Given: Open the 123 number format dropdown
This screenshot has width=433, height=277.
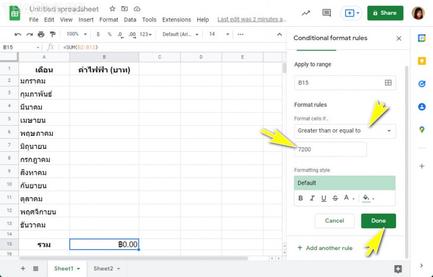Looking at the screenshot, I should coord(146,34).
